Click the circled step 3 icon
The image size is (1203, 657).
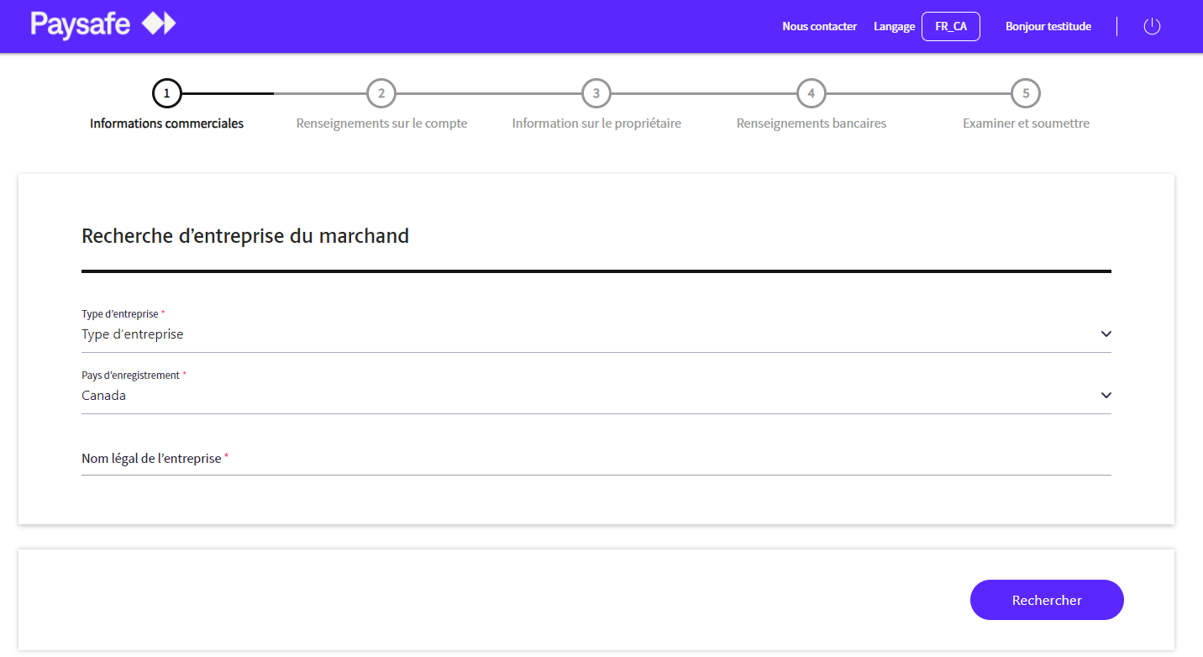coord(596,93)
